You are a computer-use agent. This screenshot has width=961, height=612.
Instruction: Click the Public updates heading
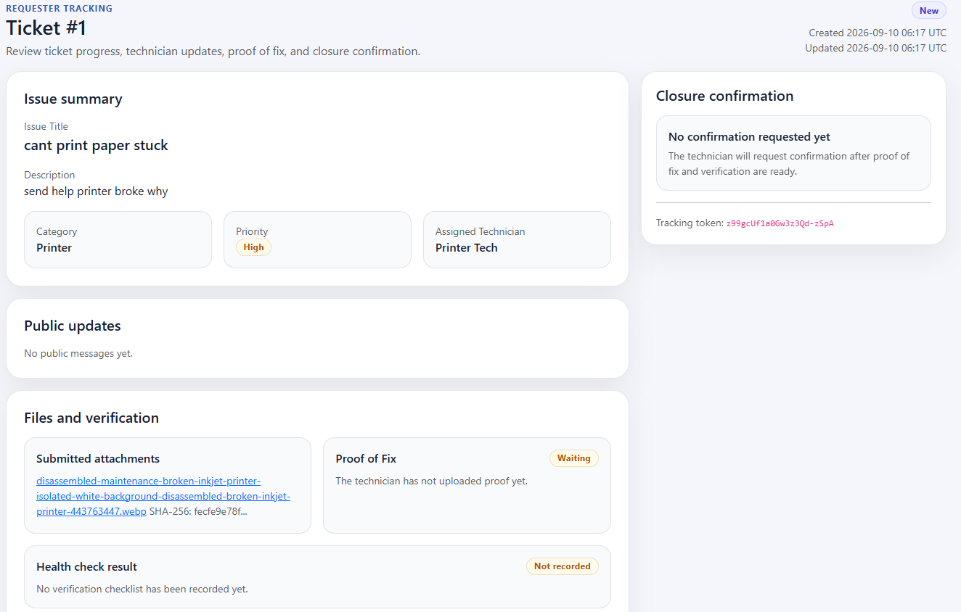tap(73, 326)
